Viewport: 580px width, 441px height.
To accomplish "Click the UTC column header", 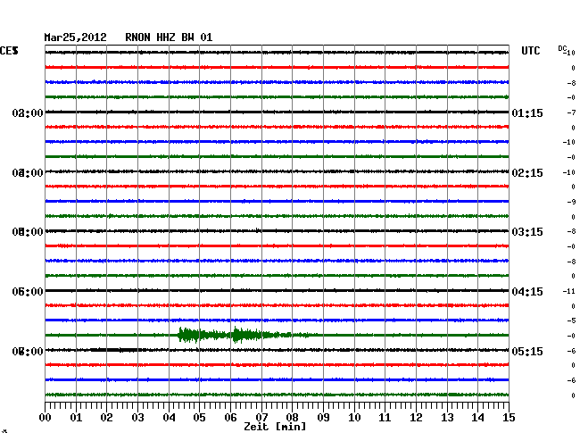I will 531,51.
